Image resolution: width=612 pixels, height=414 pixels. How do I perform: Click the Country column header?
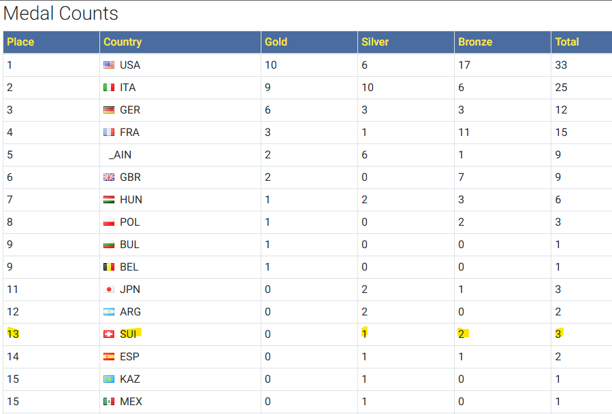[123, 42]
